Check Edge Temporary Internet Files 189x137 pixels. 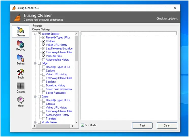44,78
